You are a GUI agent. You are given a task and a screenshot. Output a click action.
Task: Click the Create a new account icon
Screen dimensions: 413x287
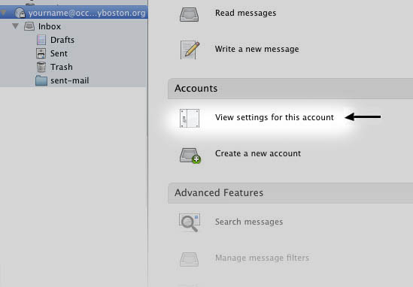[x=190, y=156]
